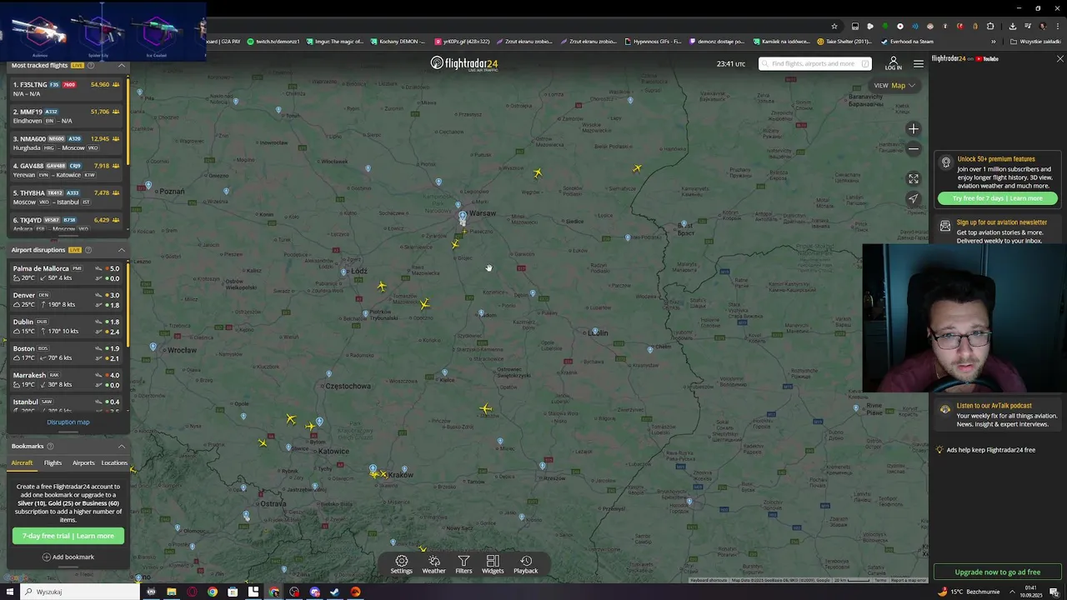The image size is (1067, 600).
Task: Click Upgrade now to go ad free
Action: tap(998, 572)
